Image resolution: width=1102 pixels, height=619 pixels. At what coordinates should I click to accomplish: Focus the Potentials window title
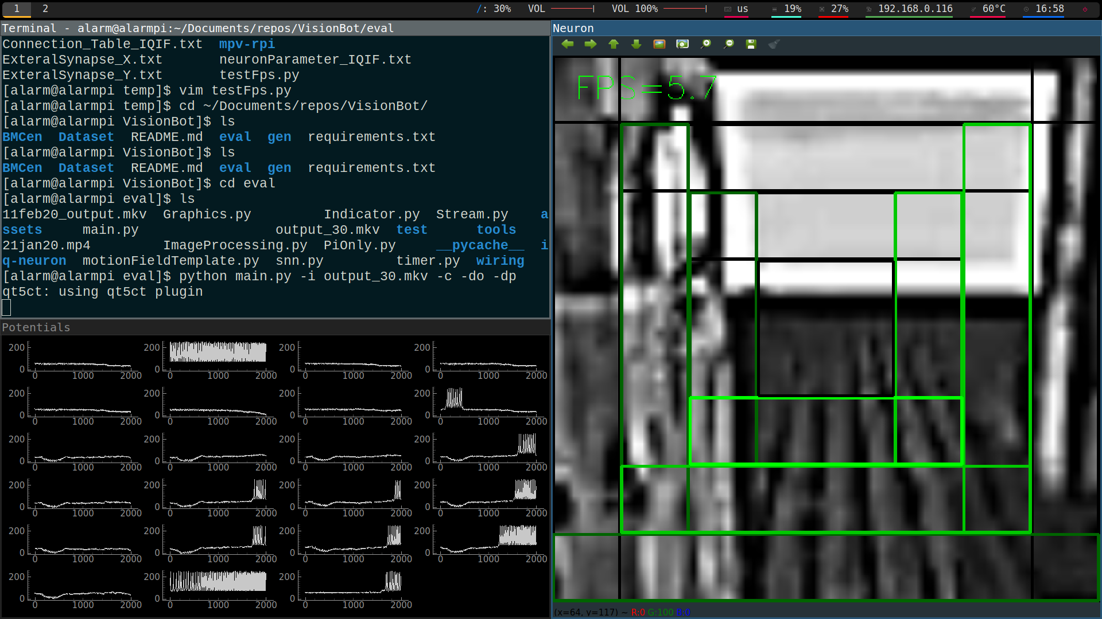275,327
